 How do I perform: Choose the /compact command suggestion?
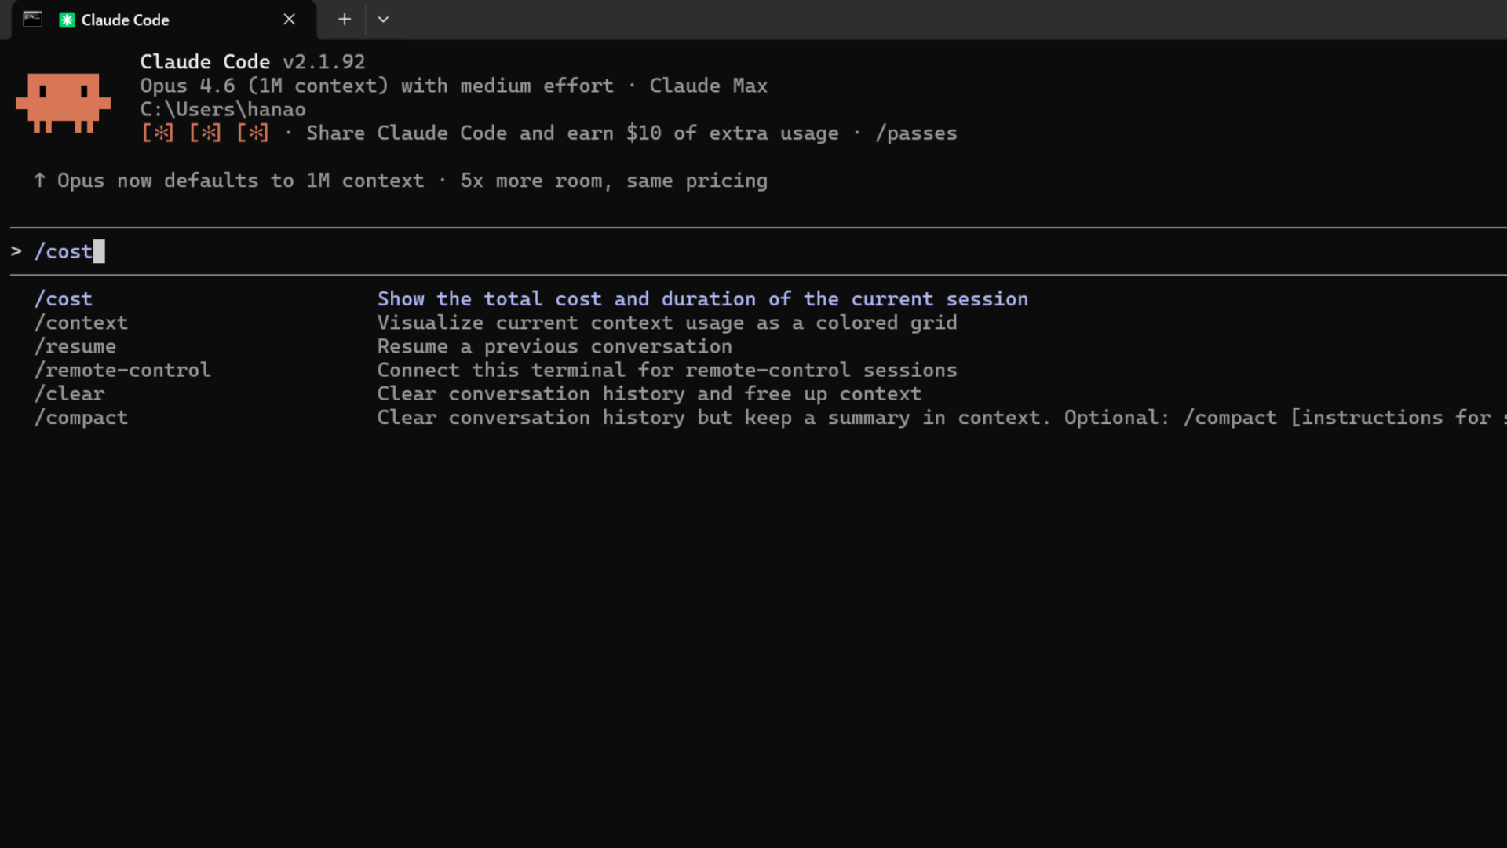click(x=81, y=418)
